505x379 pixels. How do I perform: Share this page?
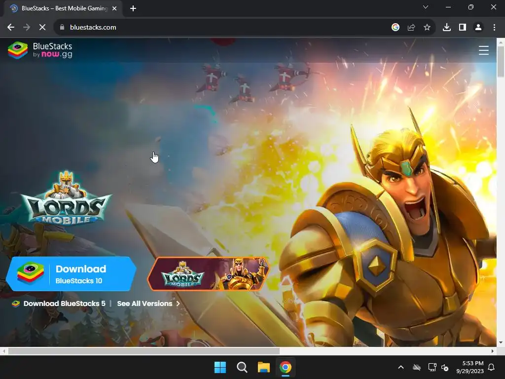tap(411, 28)
